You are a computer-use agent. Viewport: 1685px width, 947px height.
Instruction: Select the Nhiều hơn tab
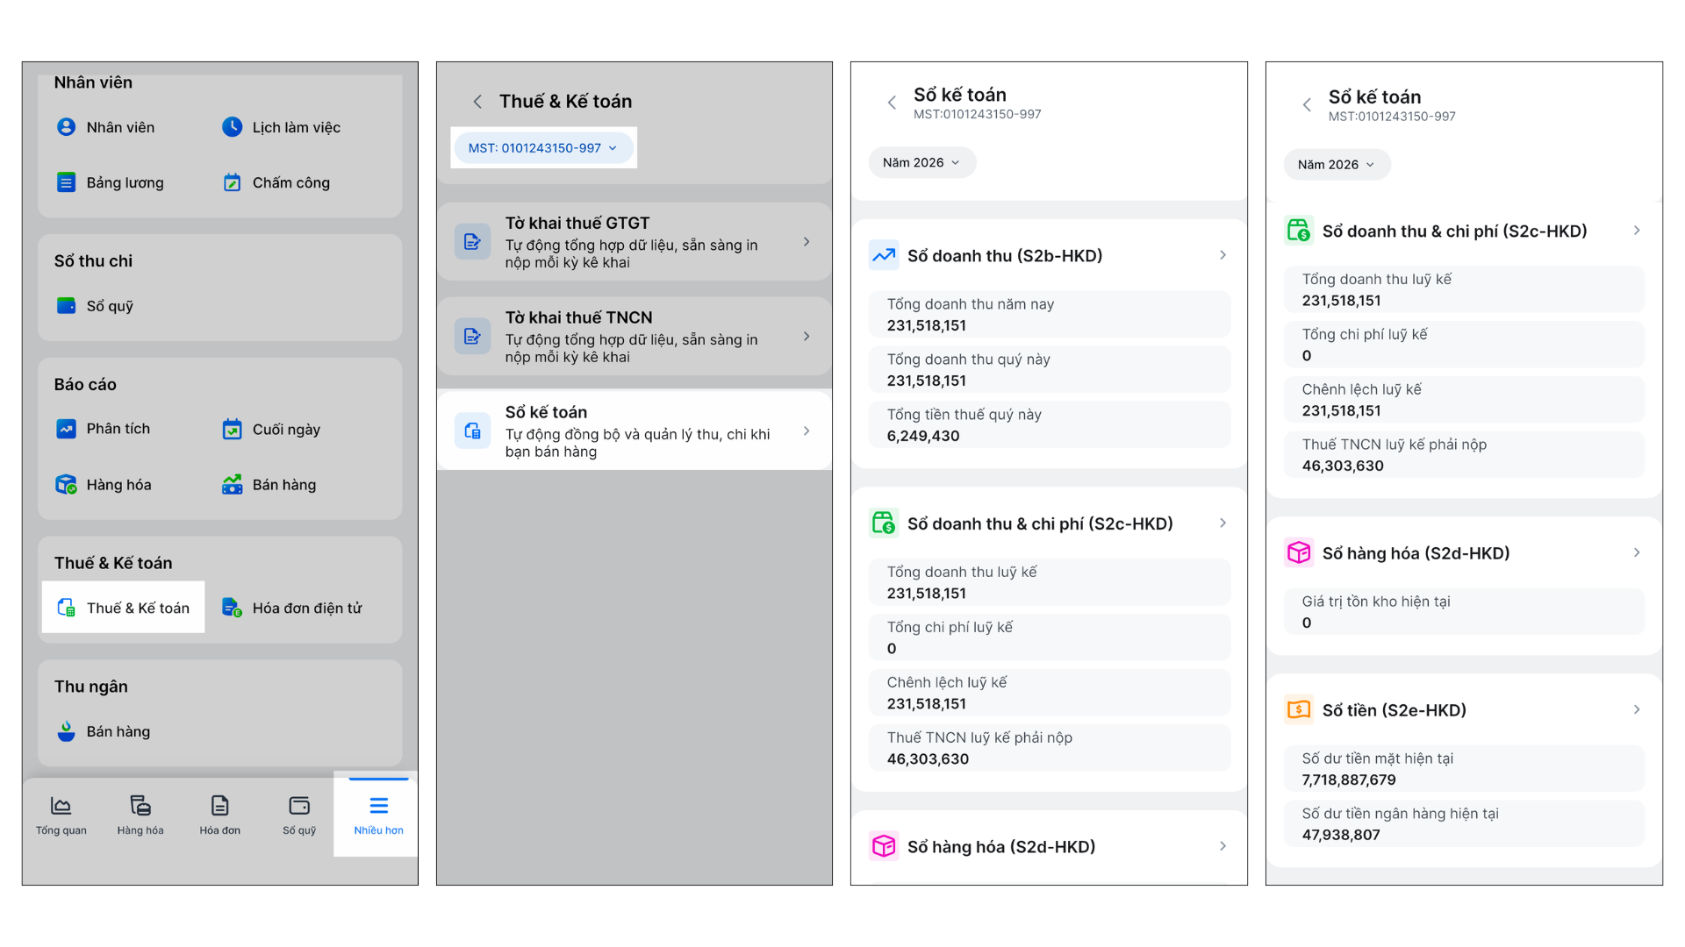[378, 815]
